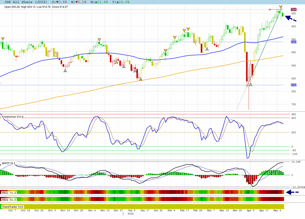Click the 13.166 MACD axis value
Screen dimensions: 305x219
(x=296, y=162)
